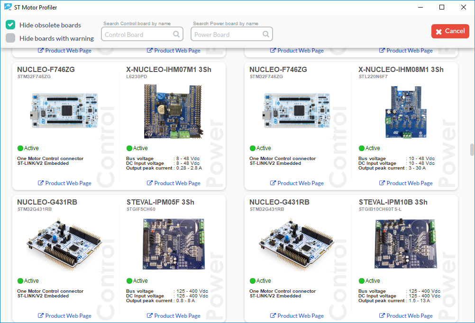Open STEVAL-IPM05F Product Web Page
This screenshot has width=475, height=323.
click(x=173, y=316)
